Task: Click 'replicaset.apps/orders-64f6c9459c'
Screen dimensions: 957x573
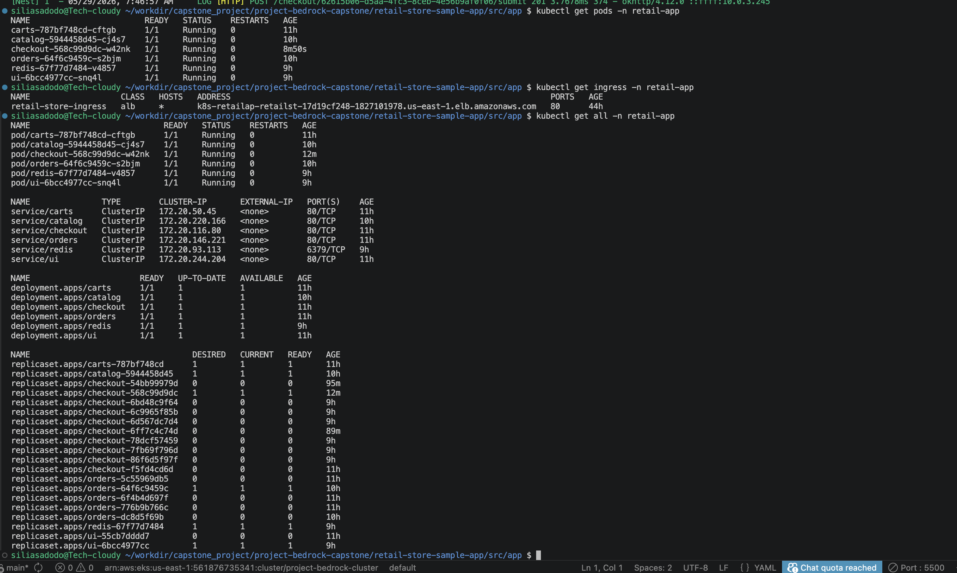Action: point(90,488)
